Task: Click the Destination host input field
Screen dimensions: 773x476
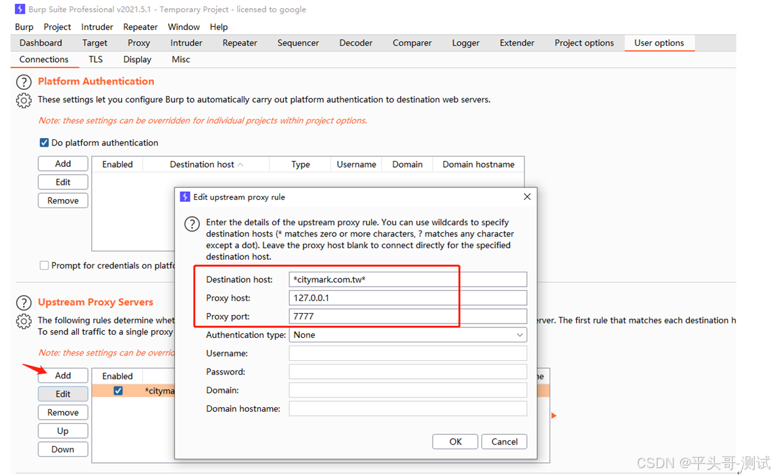Action: pyautogui.click(x=408, y=280)
